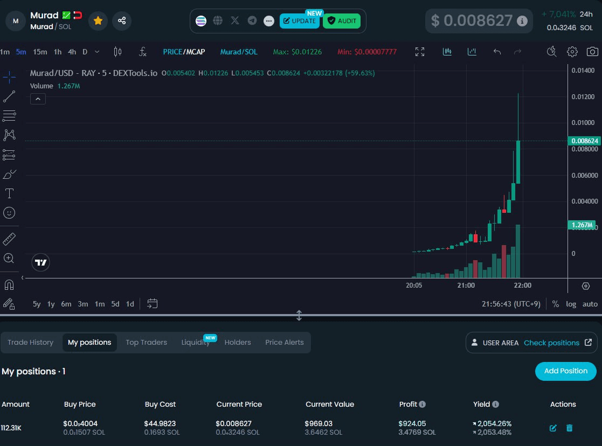This screenshot has width=602, height=446.
Task: Click the green AUDIT button
Action: click(x=342, y=20)
